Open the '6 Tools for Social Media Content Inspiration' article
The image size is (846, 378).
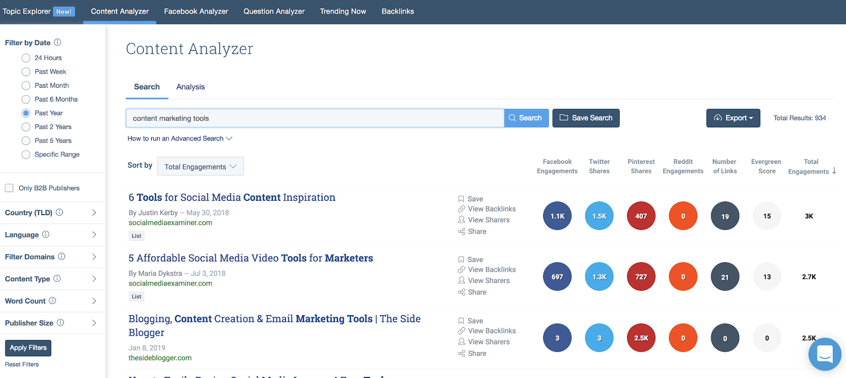click(x=232, y=197)
